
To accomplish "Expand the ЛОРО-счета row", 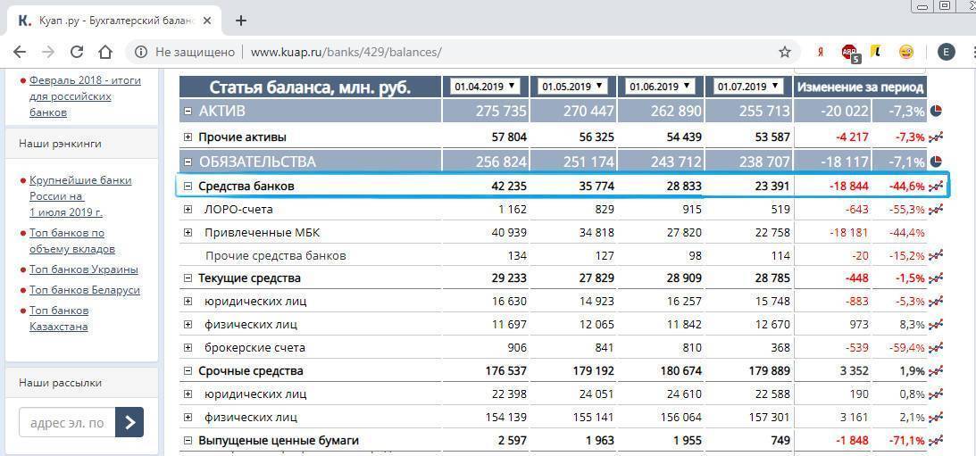I will point(188,210).
